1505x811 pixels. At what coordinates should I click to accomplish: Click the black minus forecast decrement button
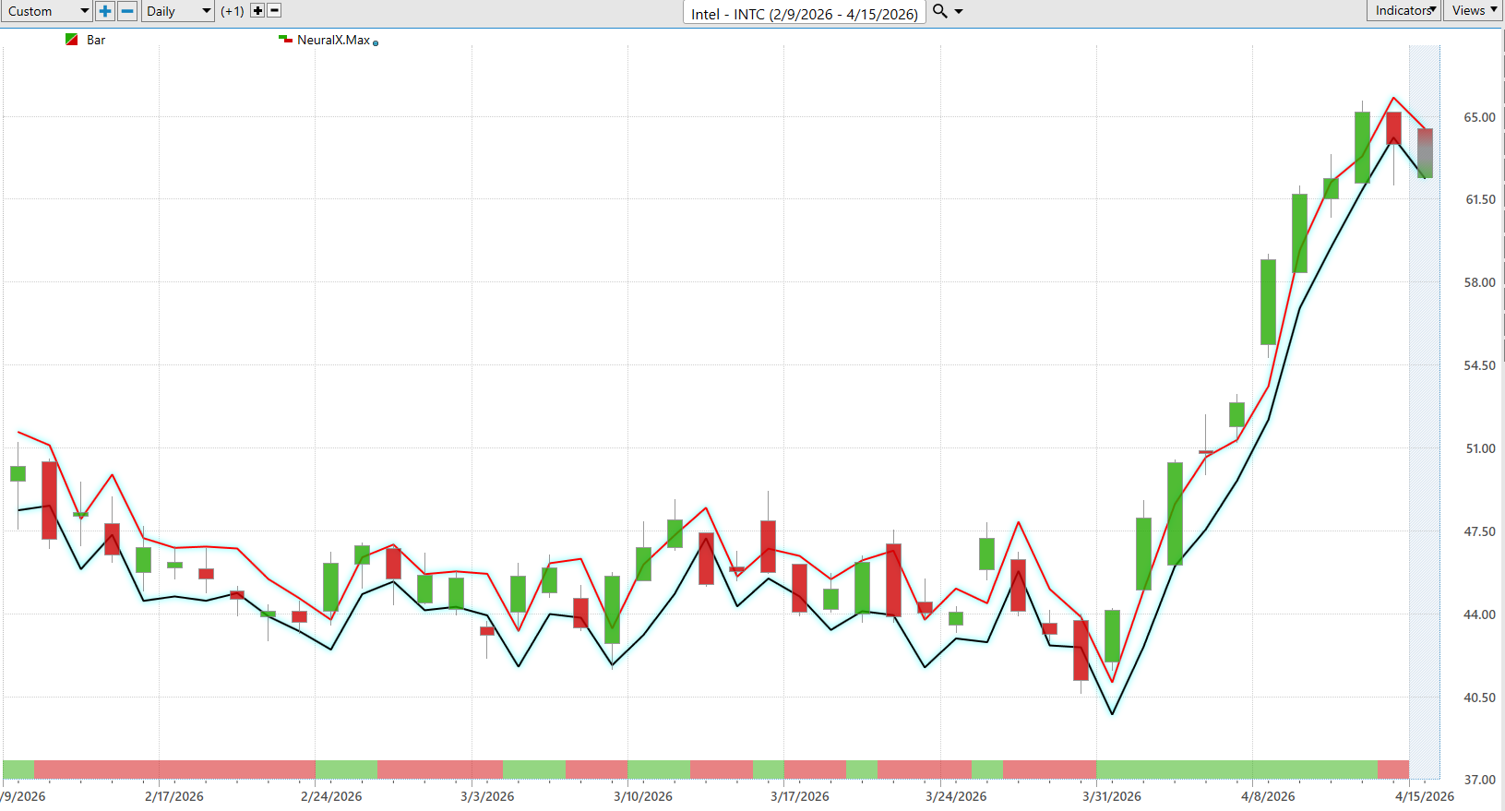point(274,11)
